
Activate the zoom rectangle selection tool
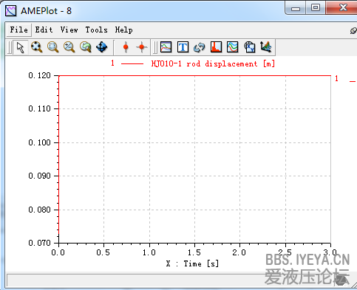tap(52, 46)
